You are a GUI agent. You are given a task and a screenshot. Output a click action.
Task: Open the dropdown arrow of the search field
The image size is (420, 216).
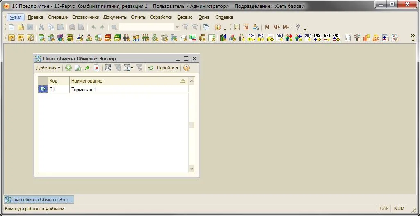pos(177,27)
